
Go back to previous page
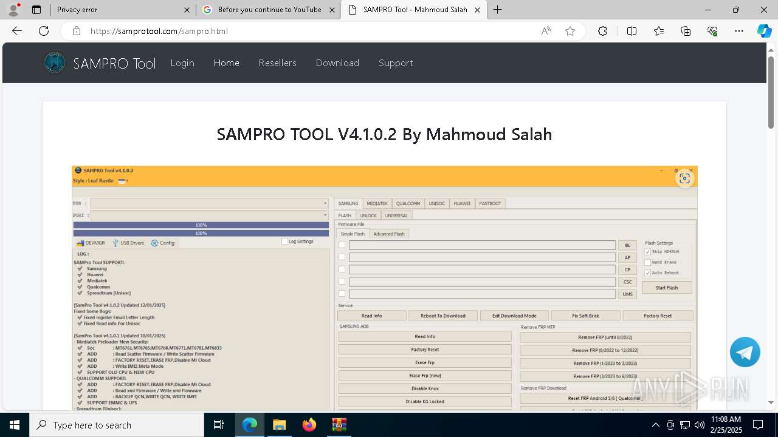[17, 31]
